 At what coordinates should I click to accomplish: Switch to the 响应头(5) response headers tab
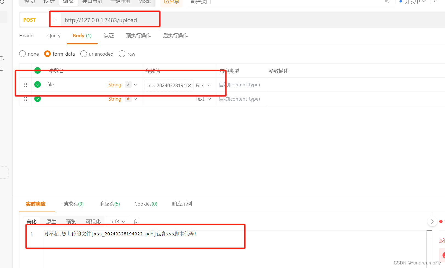click(109, 204)
